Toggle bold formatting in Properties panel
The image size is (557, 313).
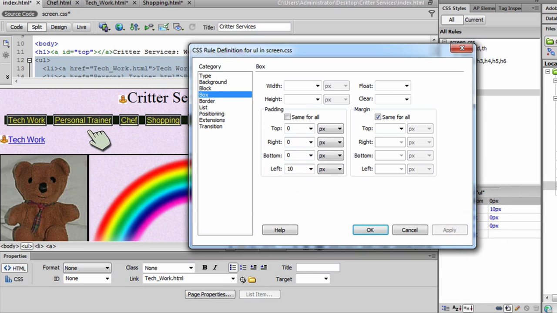coord(205,267)
